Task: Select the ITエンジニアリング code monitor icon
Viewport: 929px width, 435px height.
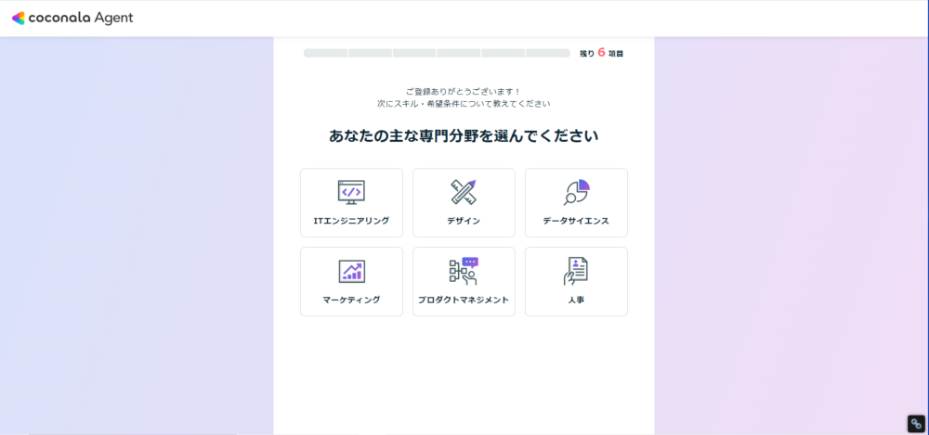Action: point(351,192)
